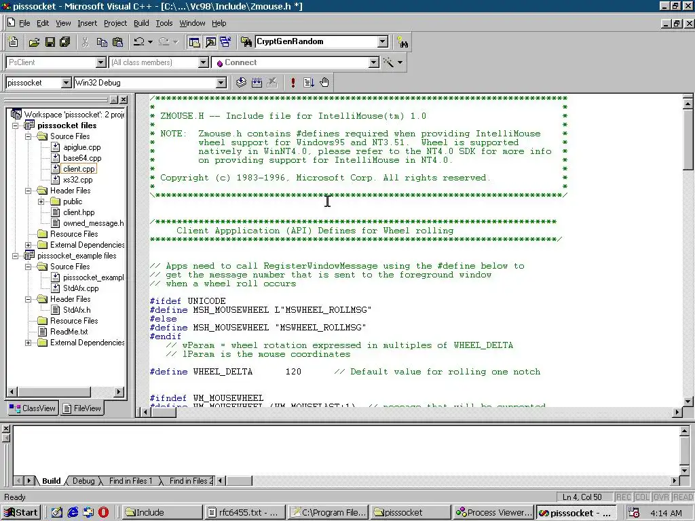Click the show desktop quick launch icon
695x521 pixels.
click(x=57, y=513)
